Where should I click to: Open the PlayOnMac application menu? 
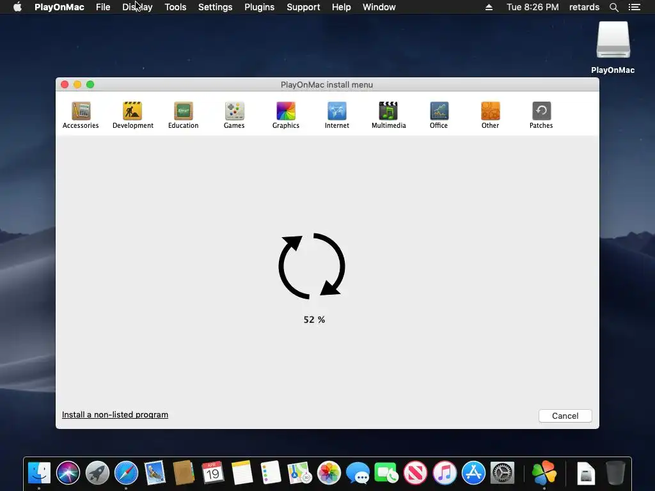59,7
